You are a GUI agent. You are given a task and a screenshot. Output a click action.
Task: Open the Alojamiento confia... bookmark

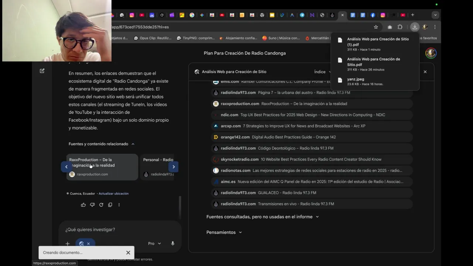(x=238, y=38)
